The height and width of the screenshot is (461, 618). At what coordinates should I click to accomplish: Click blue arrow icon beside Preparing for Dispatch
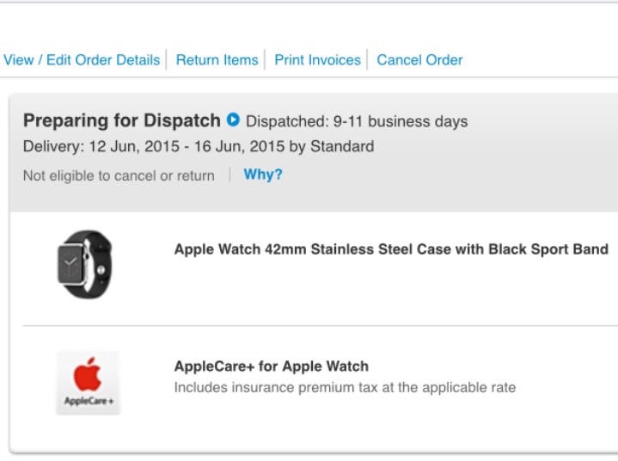click(x=233, y=120)
